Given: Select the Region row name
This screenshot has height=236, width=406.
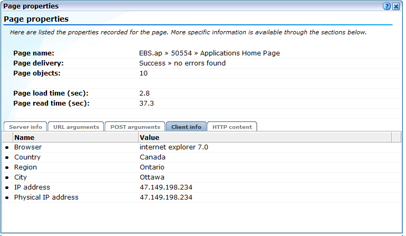Looking at the screenshot, I should tap(25, 167).
